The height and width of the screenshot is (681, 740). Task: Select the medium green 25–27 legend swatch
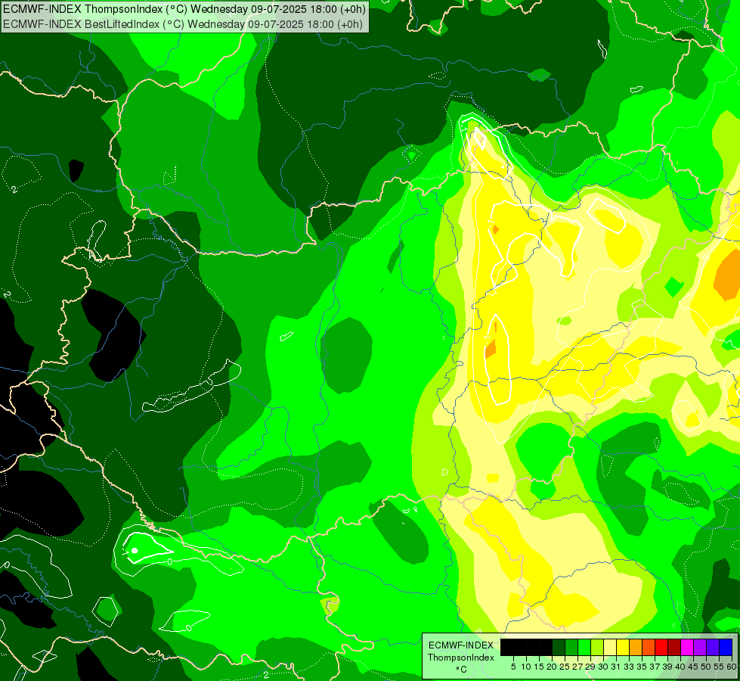coord(571,647)
